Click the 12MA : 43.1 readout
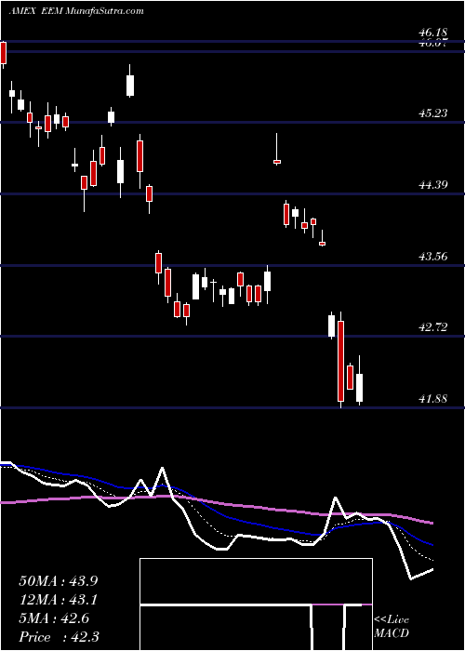The height and width of the screenshot is (651, 465). tap(58, 600)
